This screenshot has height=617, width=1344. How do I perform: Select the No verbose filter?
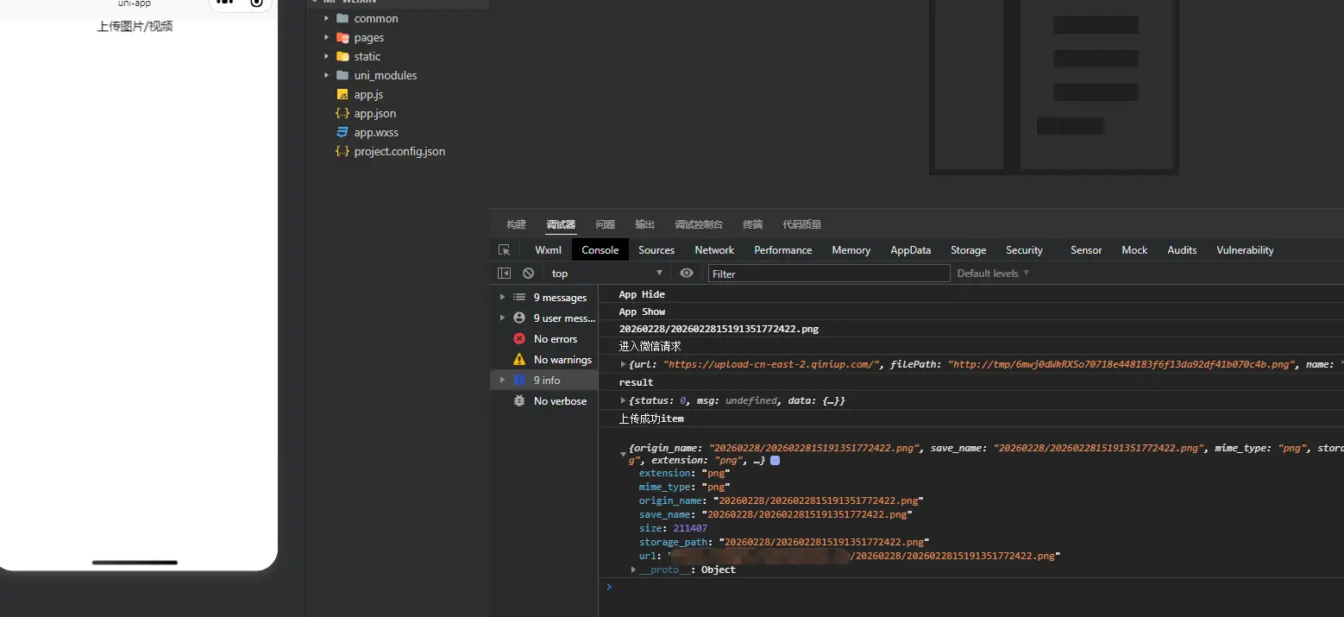[560, 401]
